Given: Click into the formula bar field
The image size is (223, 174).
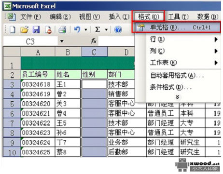Looking at the screenshot, I should [116, 41].
